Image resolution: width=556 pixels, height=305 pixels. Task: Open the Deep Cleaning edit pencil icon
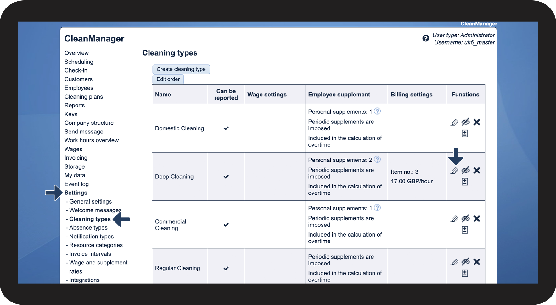(454, 171)
